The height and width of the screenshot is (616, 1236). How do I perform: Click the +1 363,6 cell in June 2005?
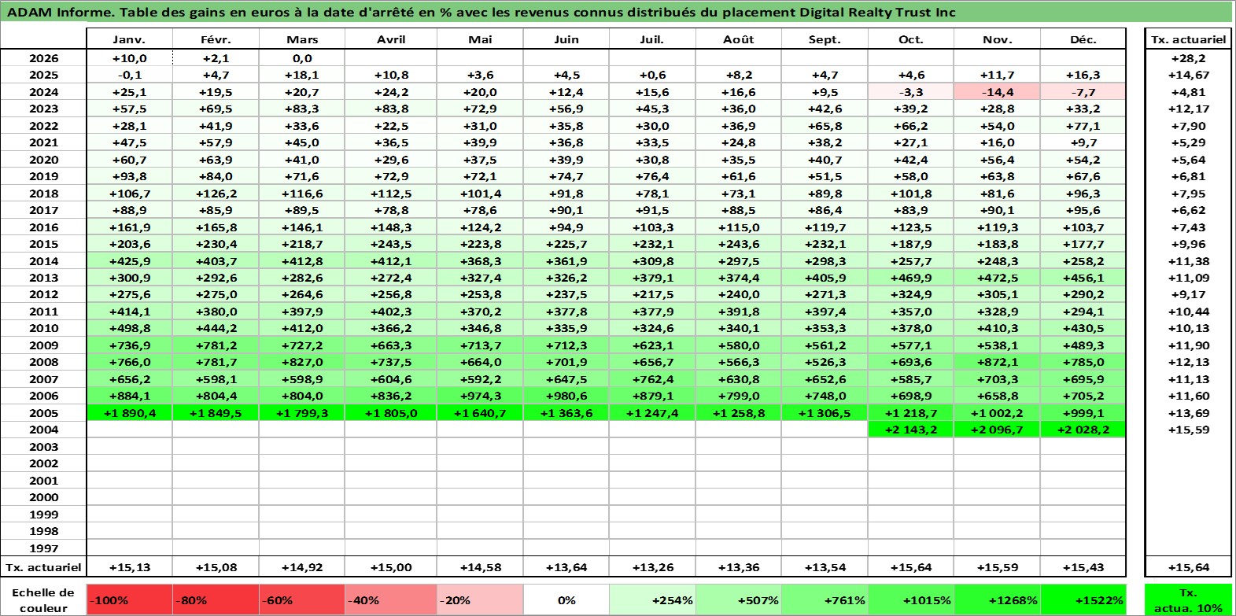tap(566, 413)
